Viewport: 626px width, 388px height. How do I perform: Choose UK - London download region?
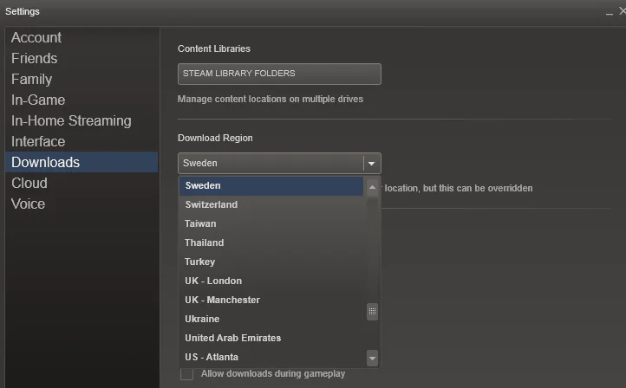click(271, 281)
